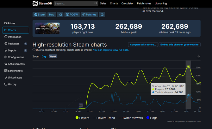Image resolution: width=212 pixels, height=129 pixels.
Task: Open the Patches button
Action: pyautogui.click(x=89, y=15)
